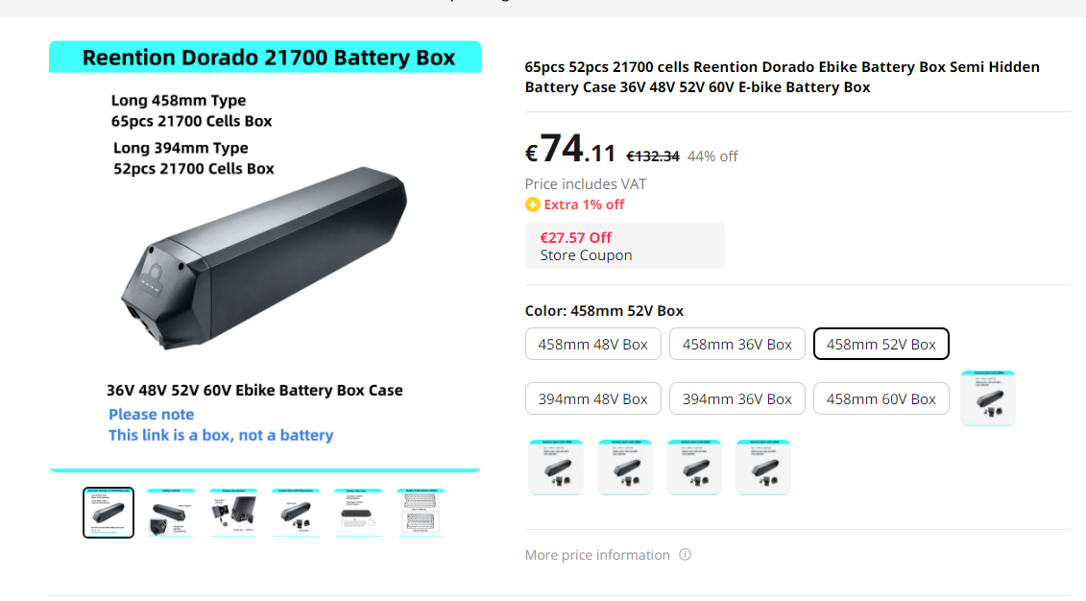The height and width of the screenshot is (601, 1086).
Task: Open the cell spacer holder thumbnail
Action: (x=421, y=512)
